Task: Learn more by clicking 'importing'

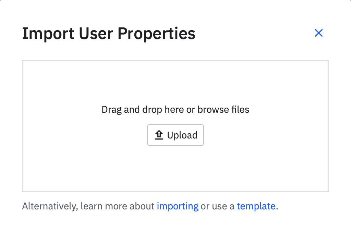Action: (x=178, y=206)
